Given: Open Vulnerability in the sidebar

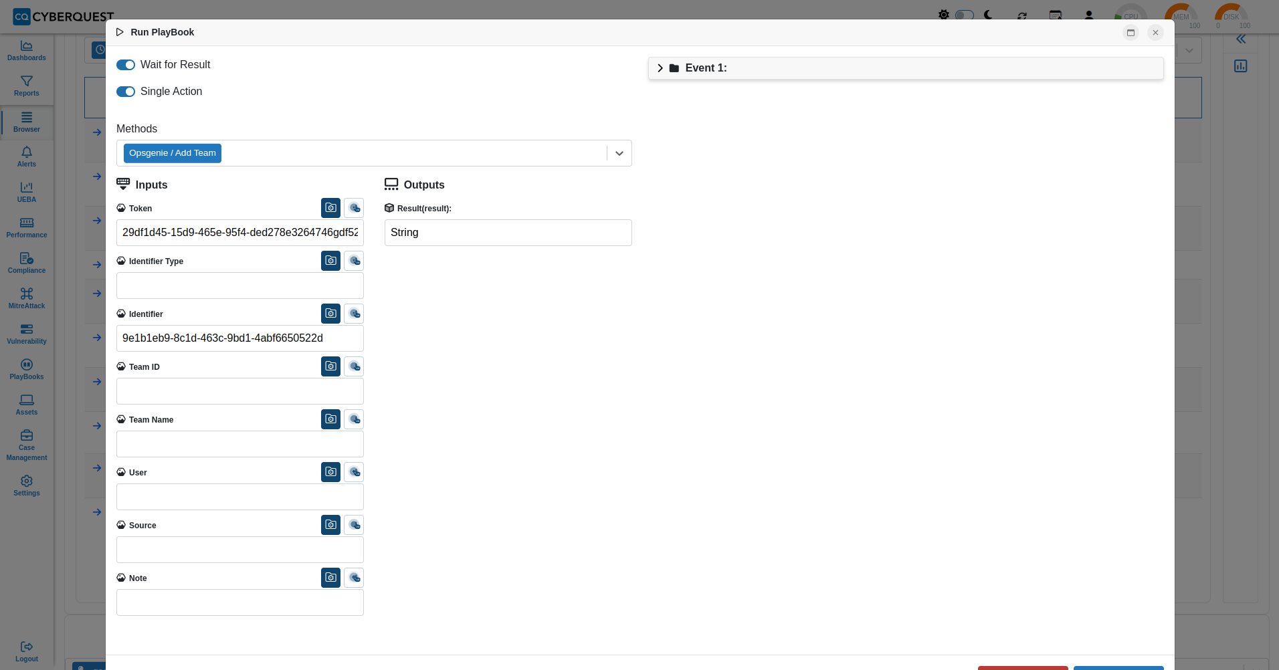Looking at the screenshot, I should click(x=27, y=334).
